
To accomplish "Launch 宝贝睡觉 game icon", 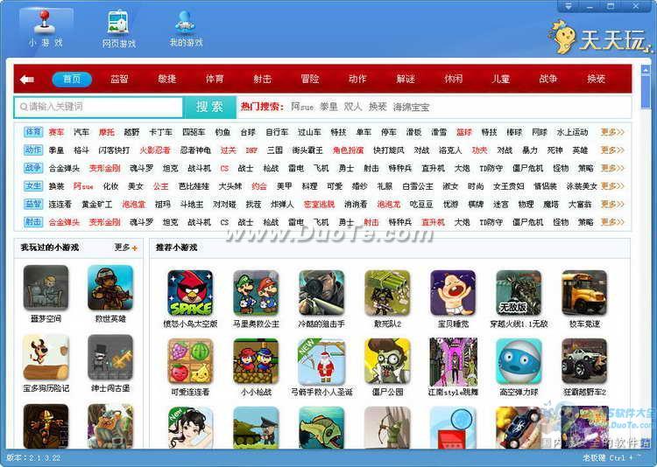I will coord(454,293).
